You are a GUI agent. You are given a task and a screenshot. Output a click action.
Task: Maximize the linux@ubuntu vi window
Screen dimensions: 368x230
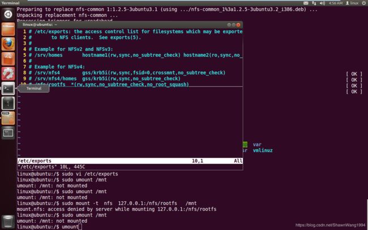point(233,25)
